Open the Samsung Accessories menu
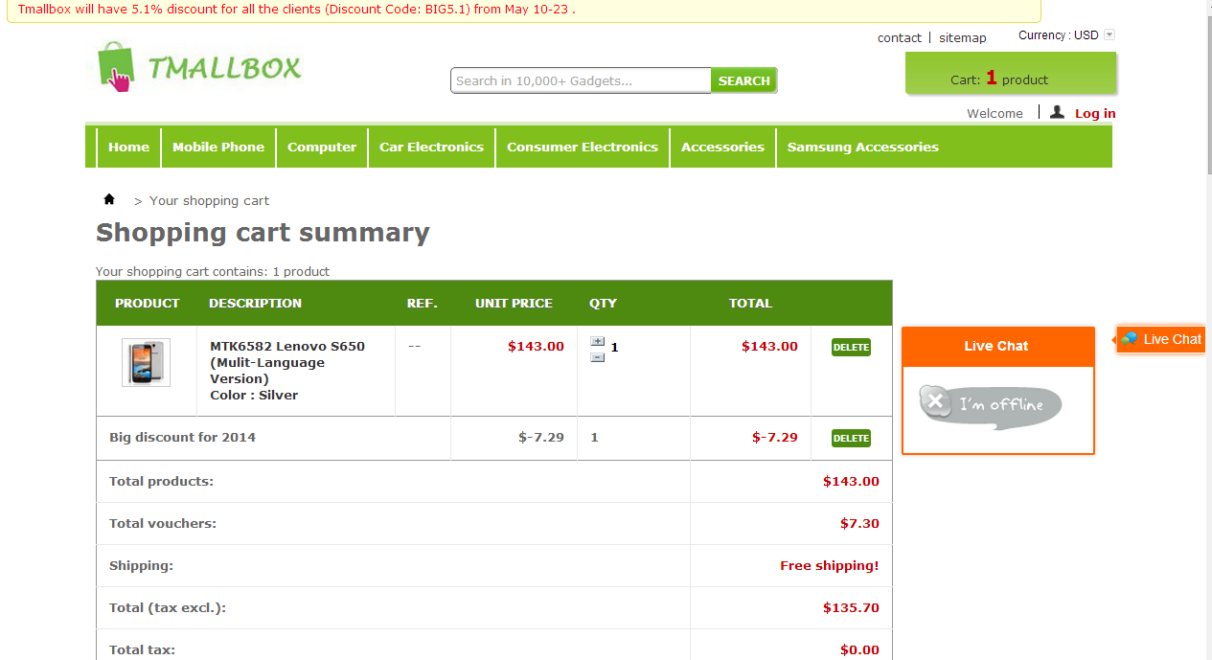The image size is (1212, 660). coord(862,147)
